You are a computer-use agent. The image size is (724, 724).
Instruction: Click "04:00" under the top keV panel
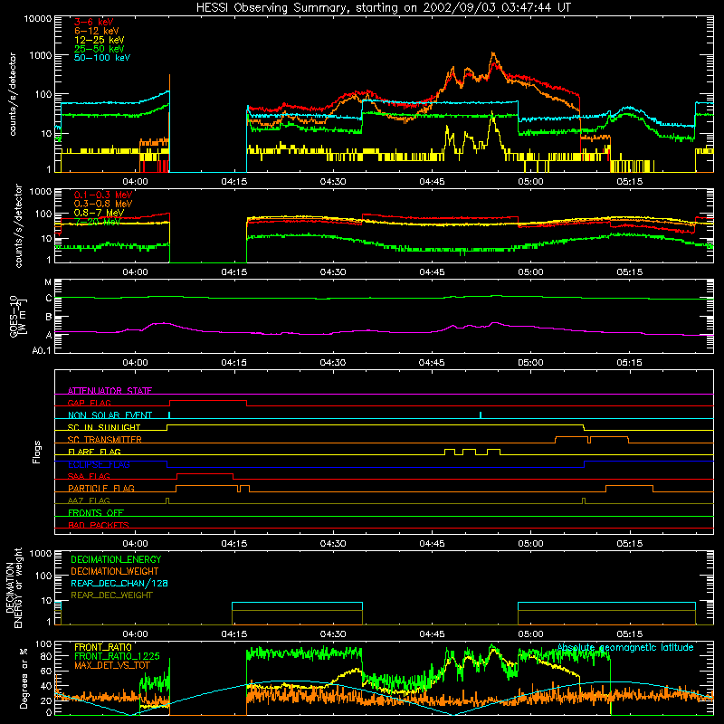(135, 181)
